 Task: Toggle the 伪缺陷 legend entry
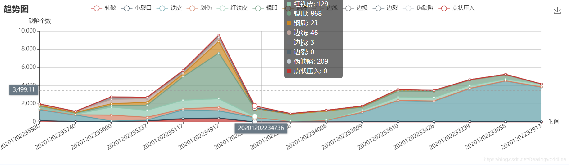[418, 8]
